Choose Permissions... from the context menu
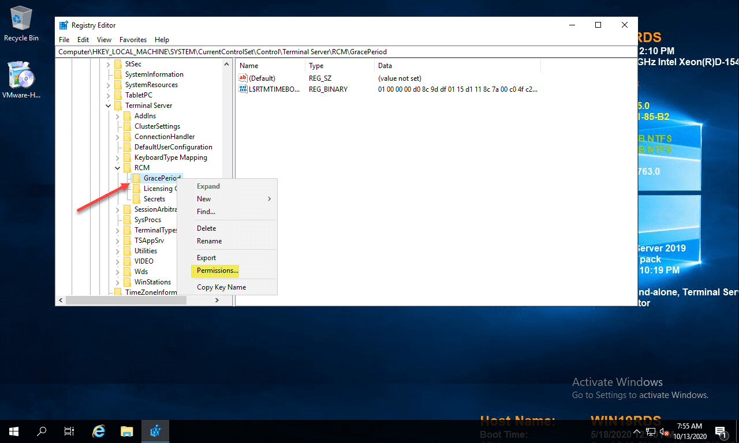The width and height of the screenshot is (739, 443). [217, 271]
